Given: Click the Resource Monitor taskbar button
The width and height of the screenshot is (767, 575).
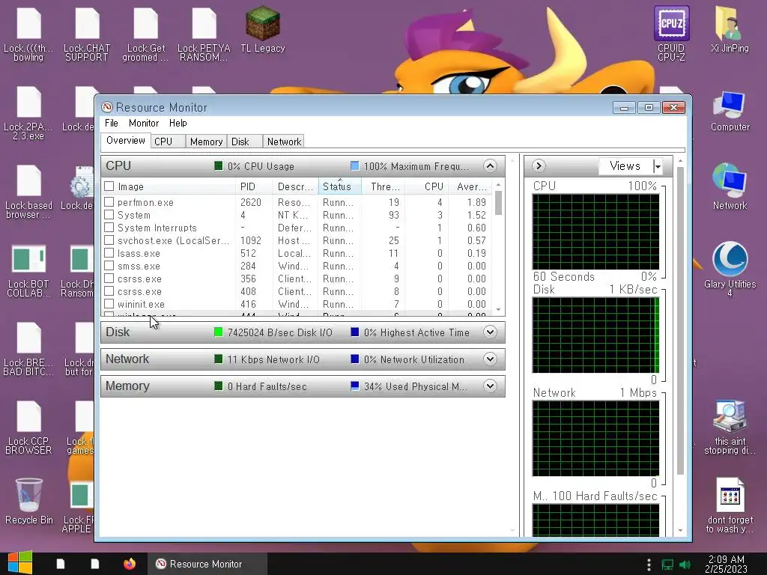Looking at the screenshot, I should (207, 564).
